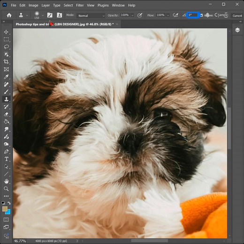Select the History Brush tool
Screen dimensions: 244x244
coord(6,107)
